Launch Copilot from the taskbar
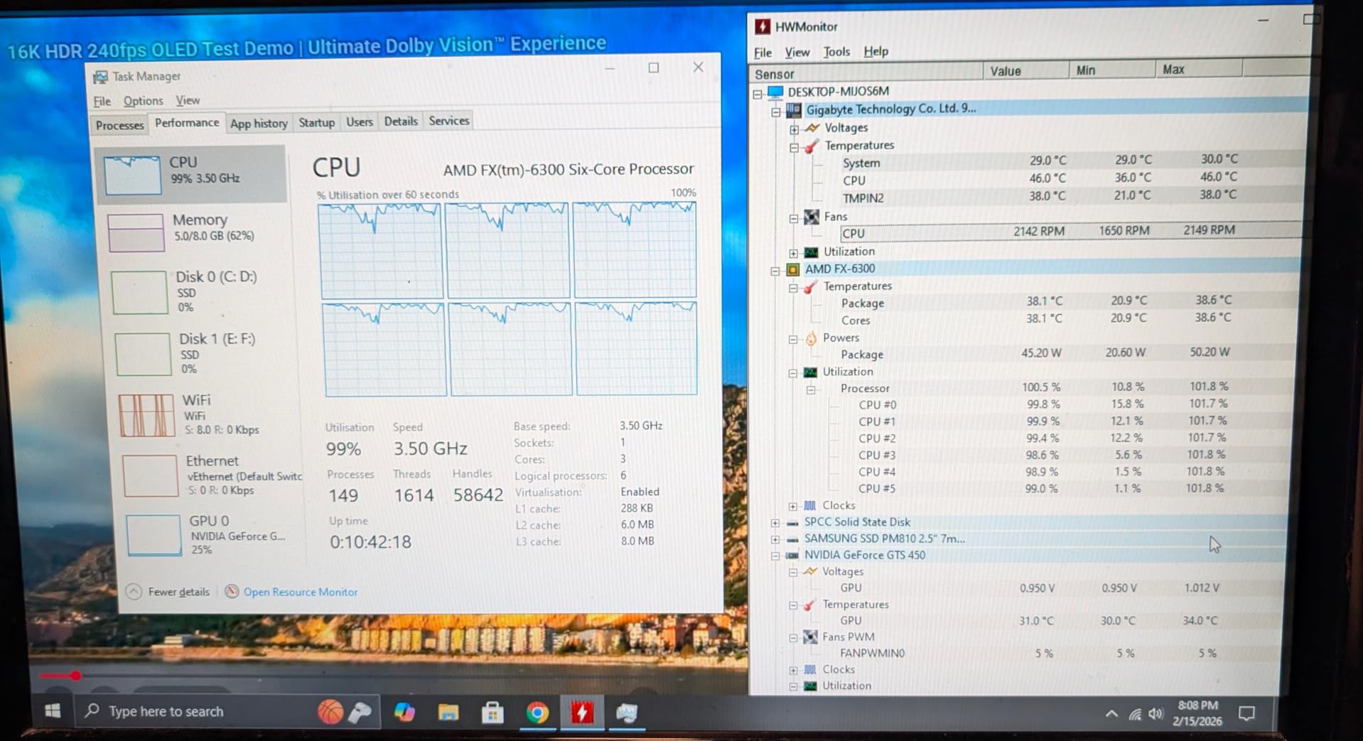The image size is (1363, 741). click(x=404, y=712)
